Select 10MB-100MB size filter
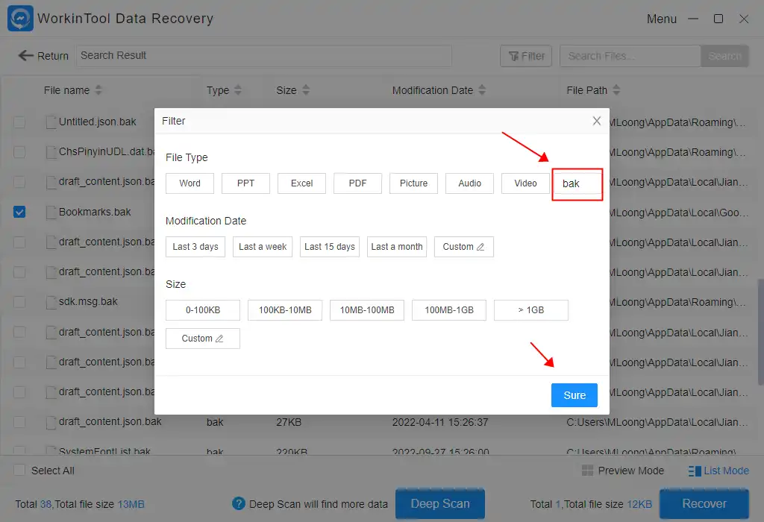The height and width of the screenshot is (522, 764). click(367, 310)
